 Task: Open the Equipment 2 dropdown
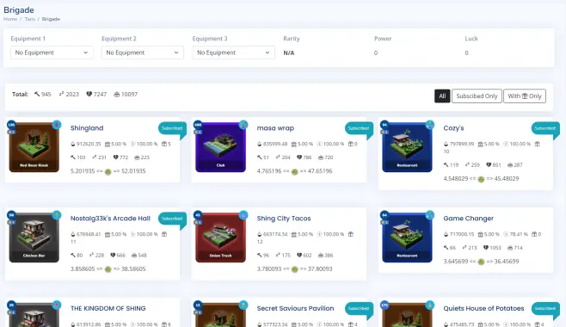143,52
